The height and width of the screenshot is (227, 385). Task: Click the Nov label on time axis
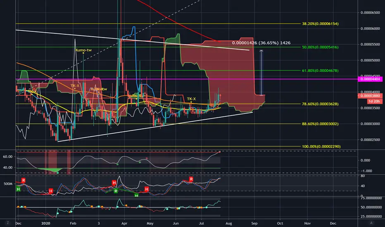[307, 223]
